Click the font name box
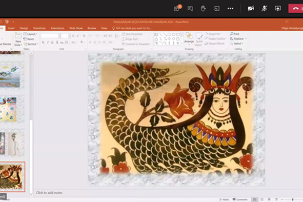 point(50,36)
